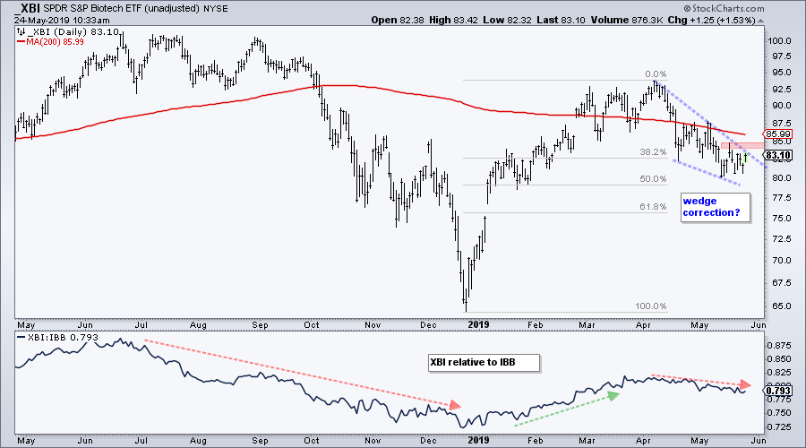Image resolution: width=806 pixels, height=448 pixels.
Task: Click the red MA(200) 85.99 legend
Action: coord(50,41)
